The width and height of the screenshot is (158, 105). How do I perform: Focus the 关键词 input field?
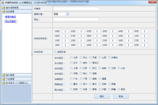(x=76, y=9)
